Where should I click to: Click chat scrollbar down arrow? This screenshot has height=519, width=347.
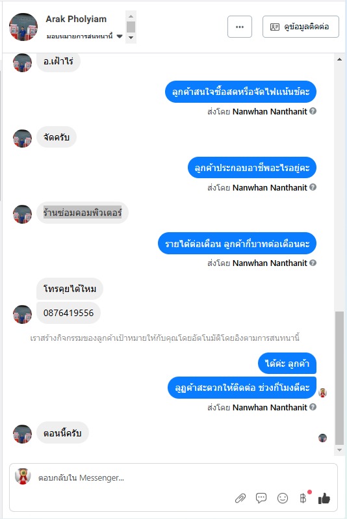[339, 450]
